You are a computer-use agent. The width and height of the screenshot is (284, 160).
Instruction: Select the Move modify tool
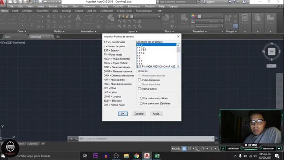click(x=48, y=16)
